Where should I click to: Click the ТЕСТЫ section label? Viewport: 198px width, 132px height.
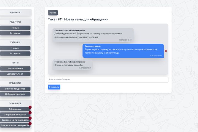[15, 63]
